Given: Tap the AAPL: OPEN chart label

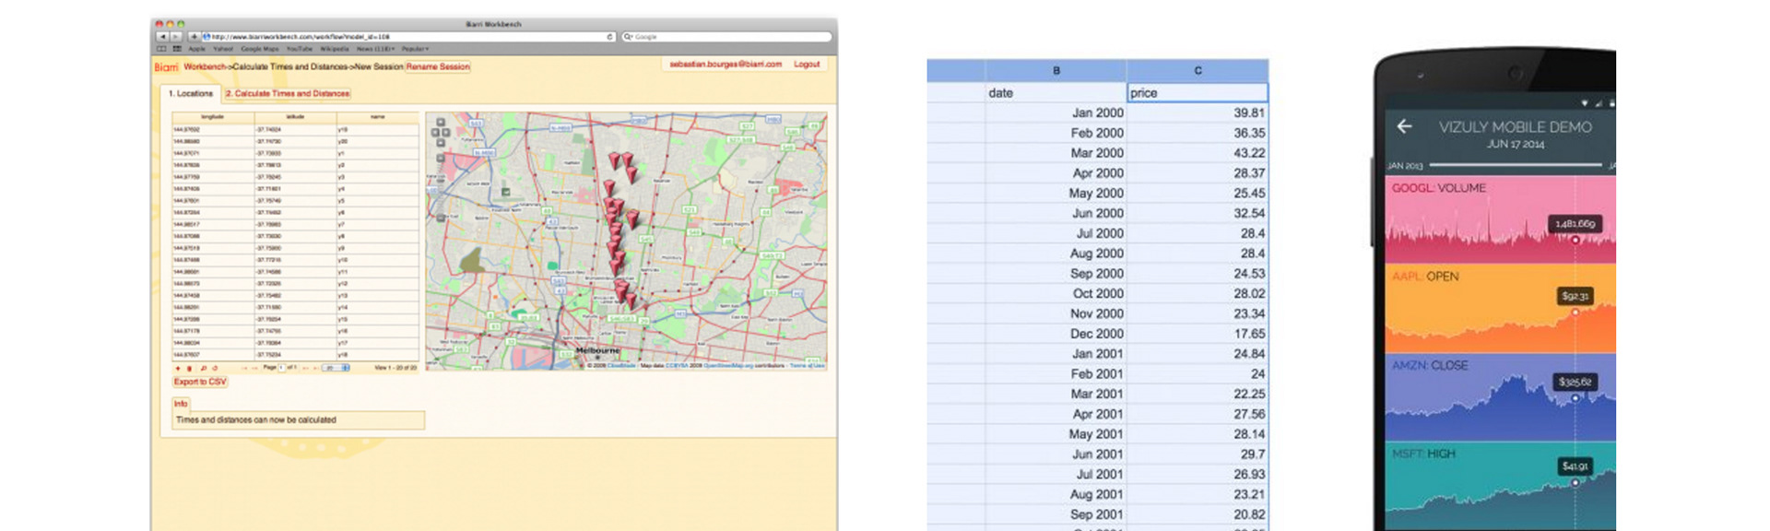Looking at the screenshot, I should click(1425, 277).
